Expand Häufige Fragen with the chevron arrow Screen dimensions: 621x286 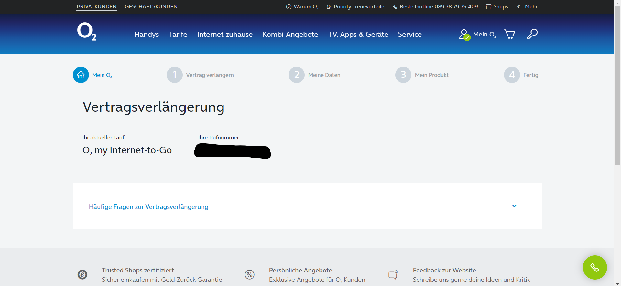514,206
